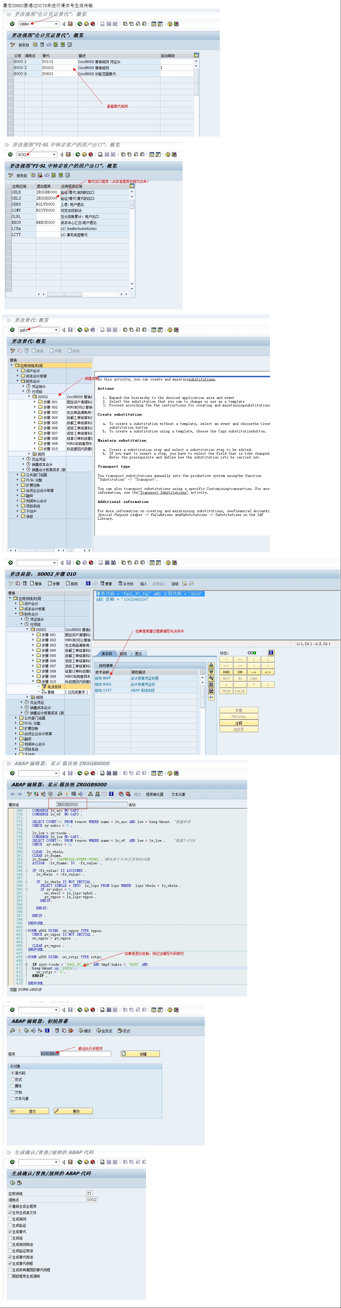Click the blue info icon in the 更改前提 application toolbar
341x1308 pixels.
tap(88, 584)
